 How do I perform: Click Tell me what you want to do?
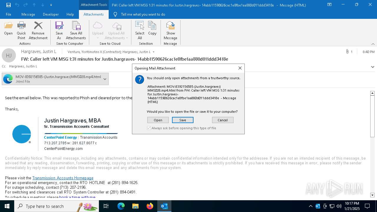tap(143, 14)
